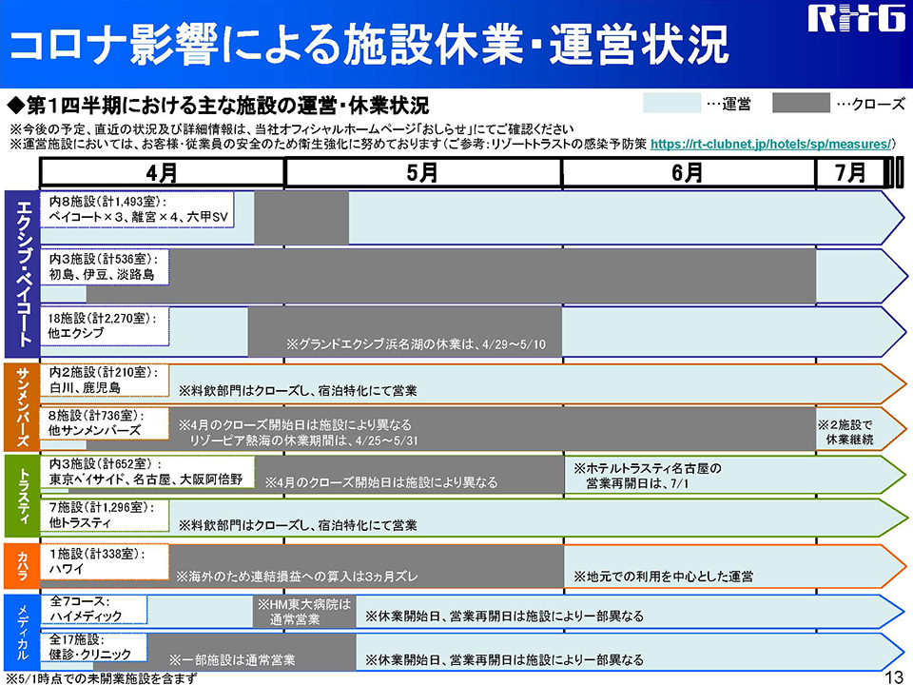Image resolution: width=913 pixels, height=685 pixels.
Task: Click the note ※地元での利用を中心とした運営
Action: pos(663,577)
